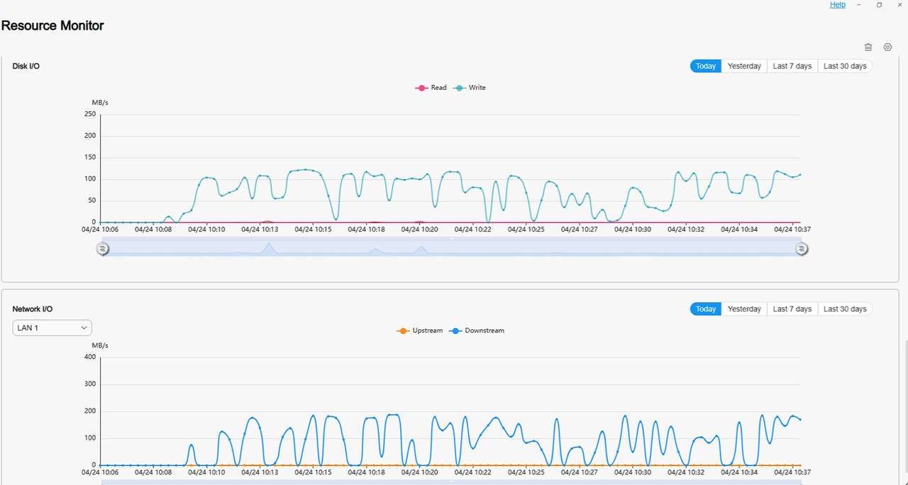Click Disk I/O axis label 04/24 10:37
Image resolution: width=908 pixels, height=485 pixels.
792,229
